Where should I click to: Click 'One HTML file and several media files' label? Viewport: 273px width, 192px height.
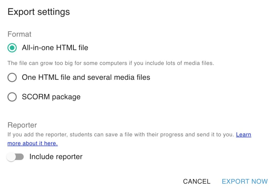[86, 77]
